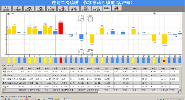Viewport: 185px width, 100px height.
Task: Click the tall red bar for nozzle 11
Action: click(61, 29)
